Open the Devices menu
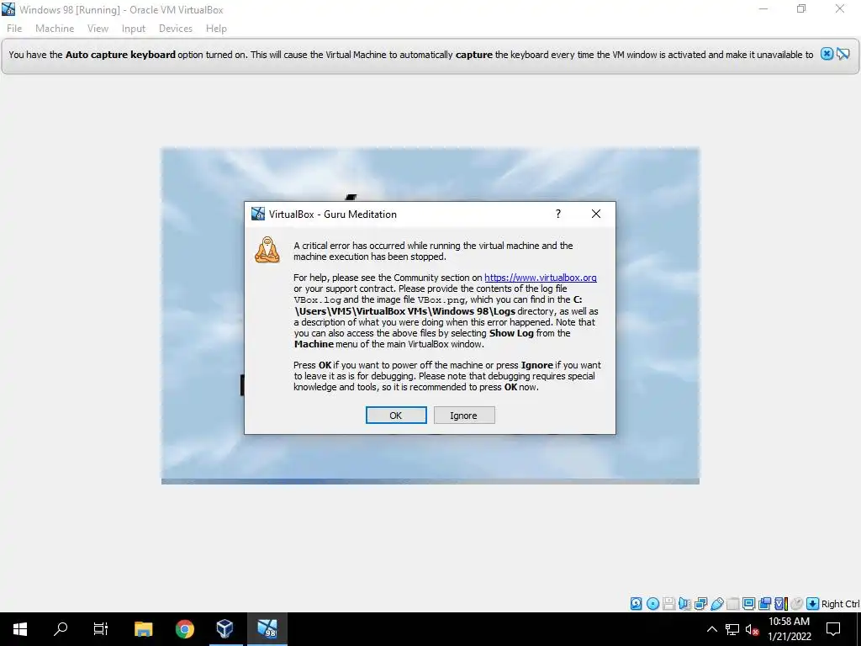 pyautogui.click(x=176, y=29)
